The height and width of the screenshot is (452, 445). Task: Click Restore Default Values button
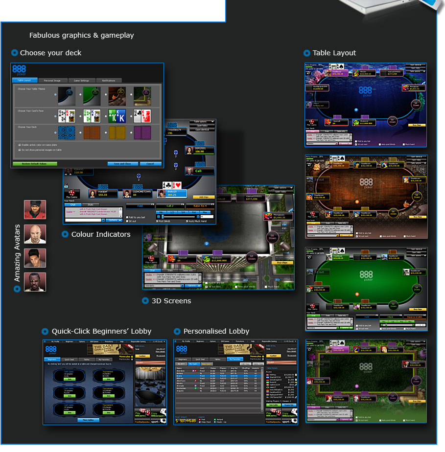35,164
